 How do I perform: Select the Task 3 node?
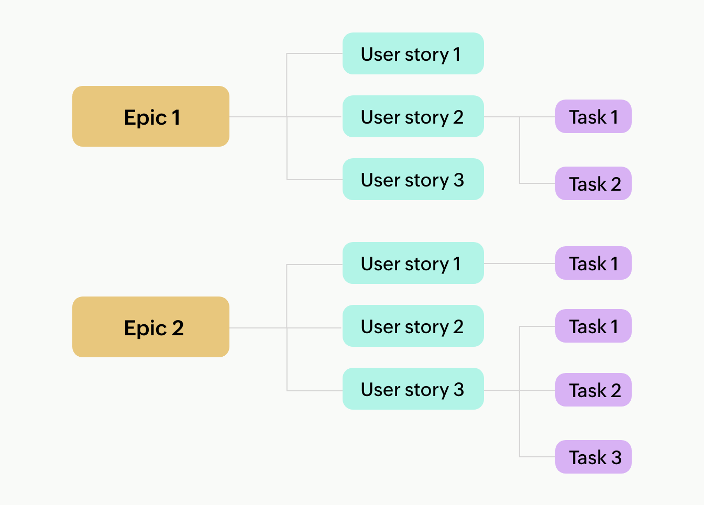593,457
